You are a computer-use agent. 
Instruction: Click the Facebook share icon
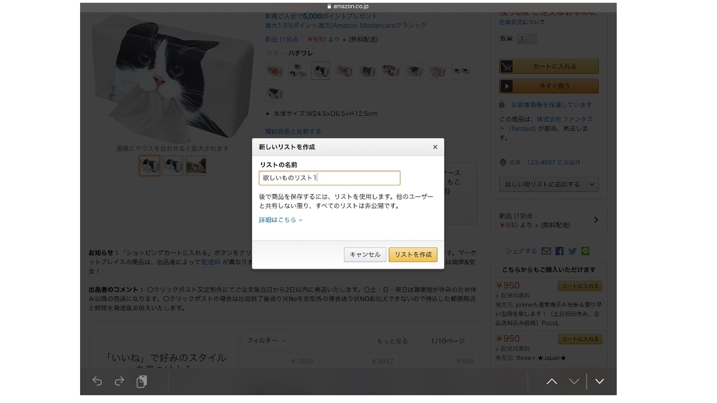pos(559,251)
